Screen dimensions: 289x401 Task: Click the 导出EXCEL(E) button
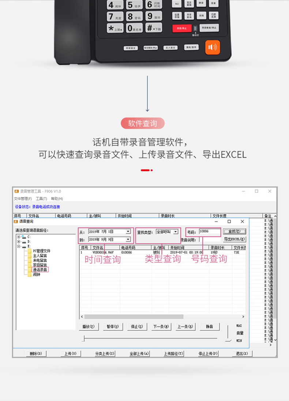coord(234,239)
